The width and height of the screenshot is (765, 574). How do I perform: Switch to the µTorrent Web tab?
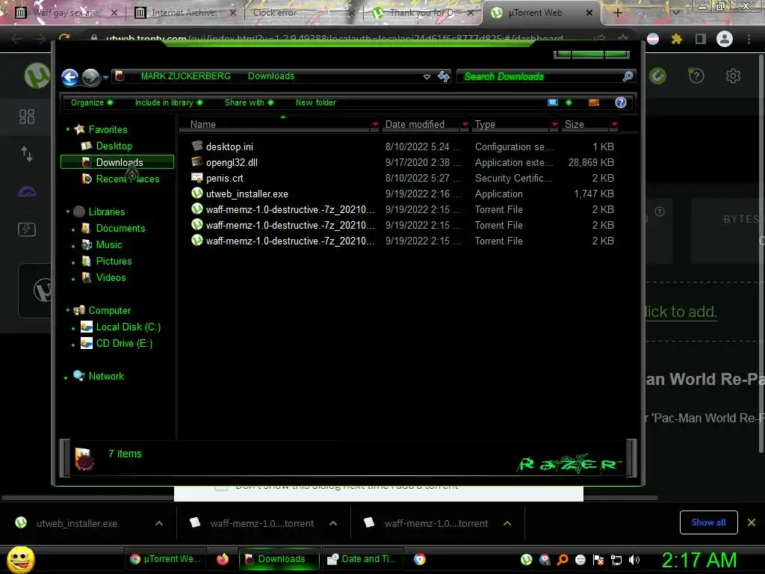(535, 13)
